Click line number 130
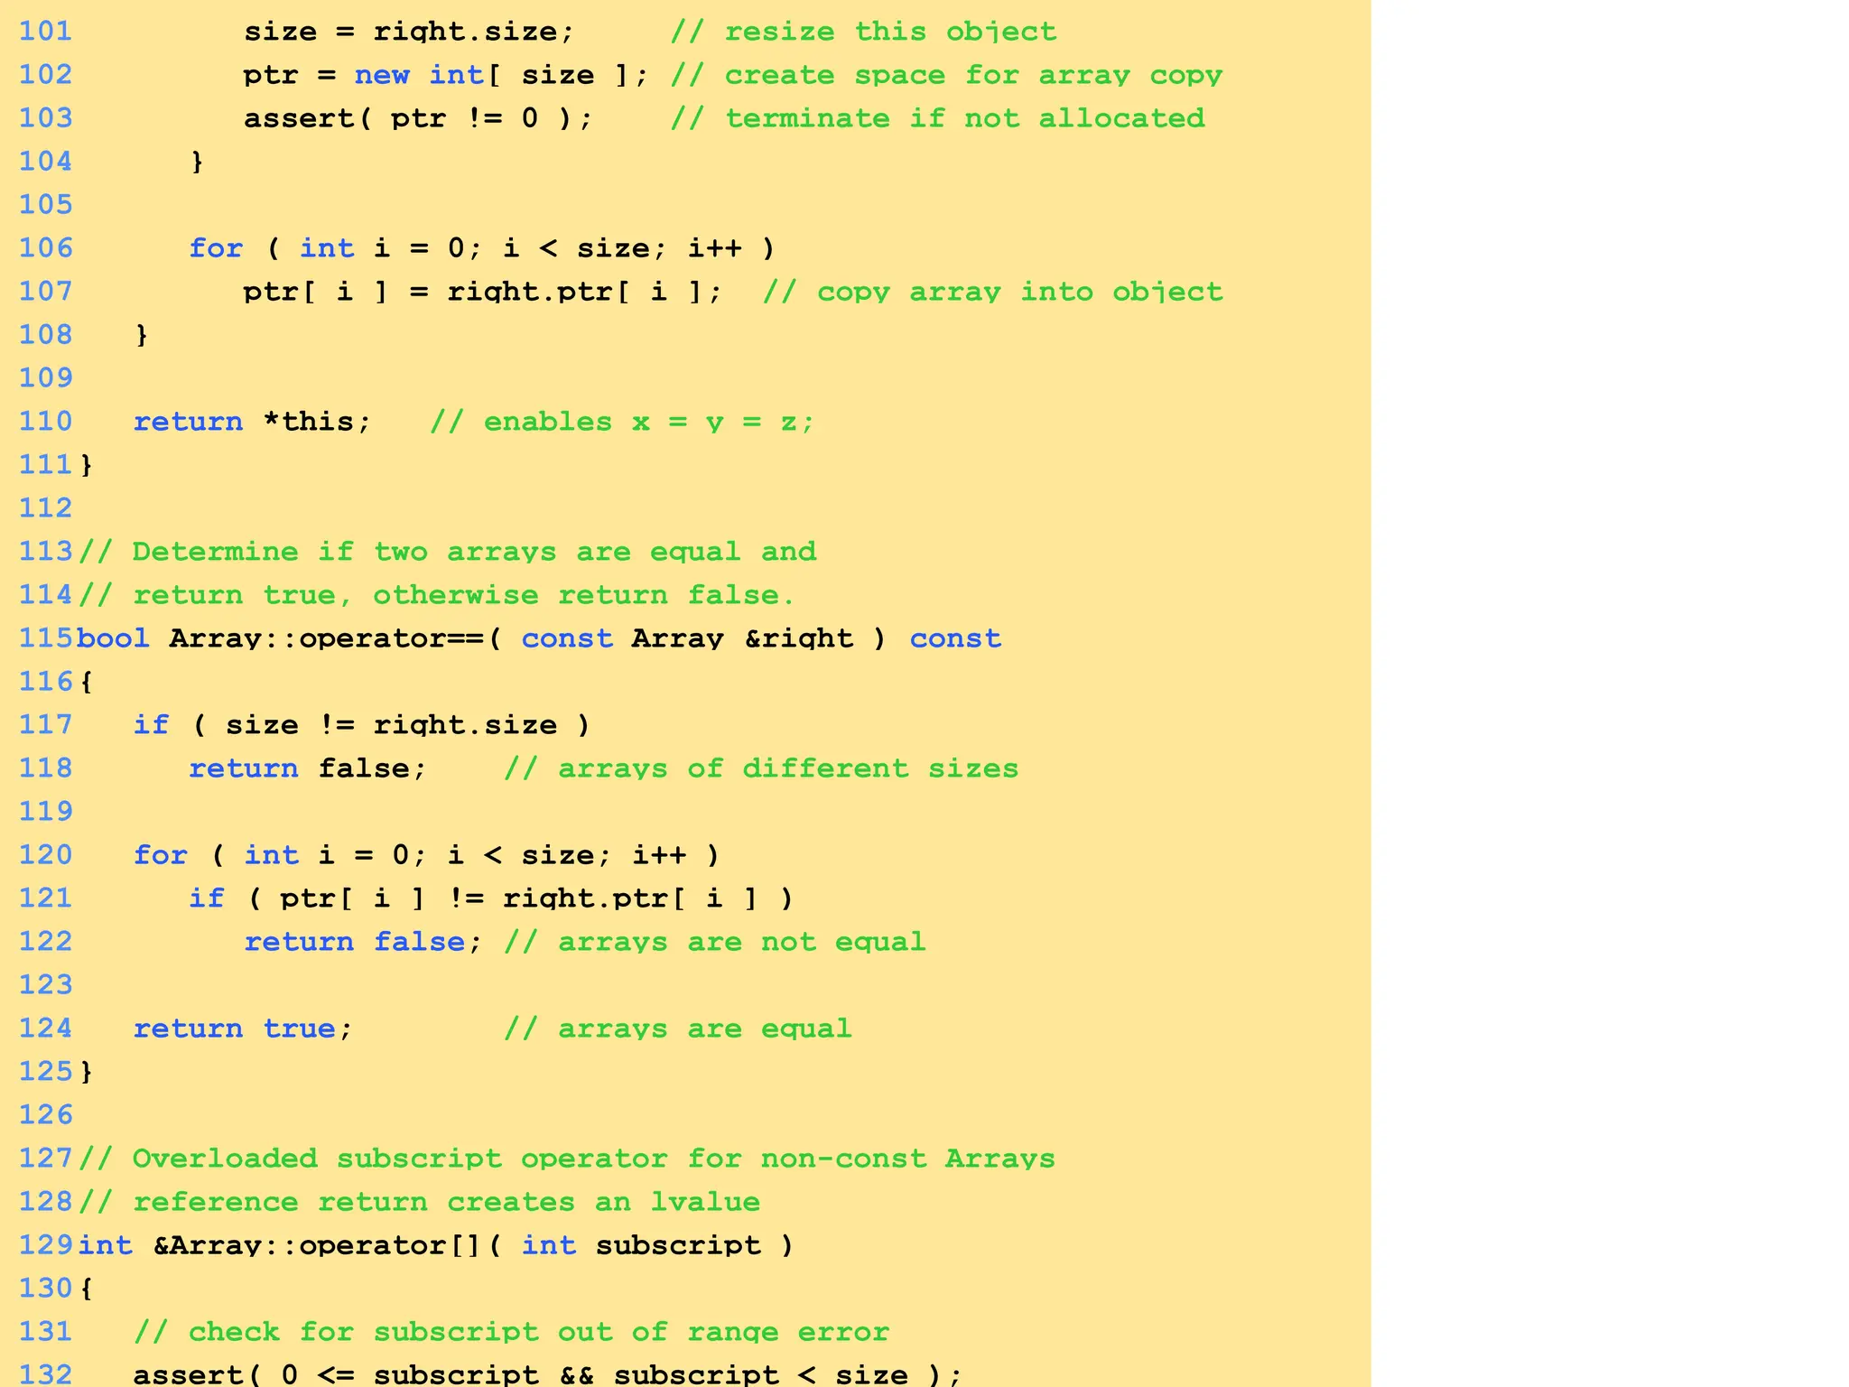This screenshot has width=1849, height=1387. 46,1289
